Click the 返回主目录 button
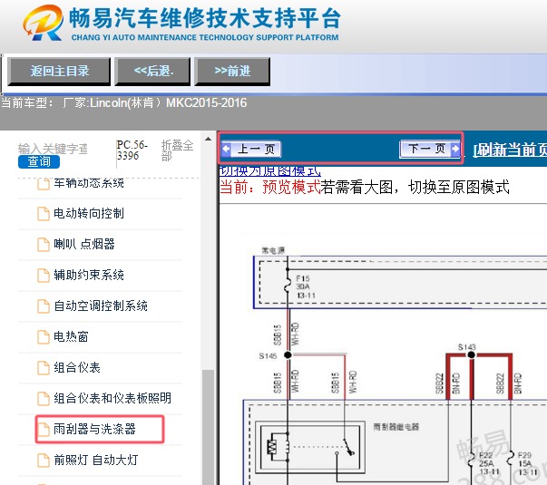This screenshot has height=485, width=547. click(x=59, y=71)
